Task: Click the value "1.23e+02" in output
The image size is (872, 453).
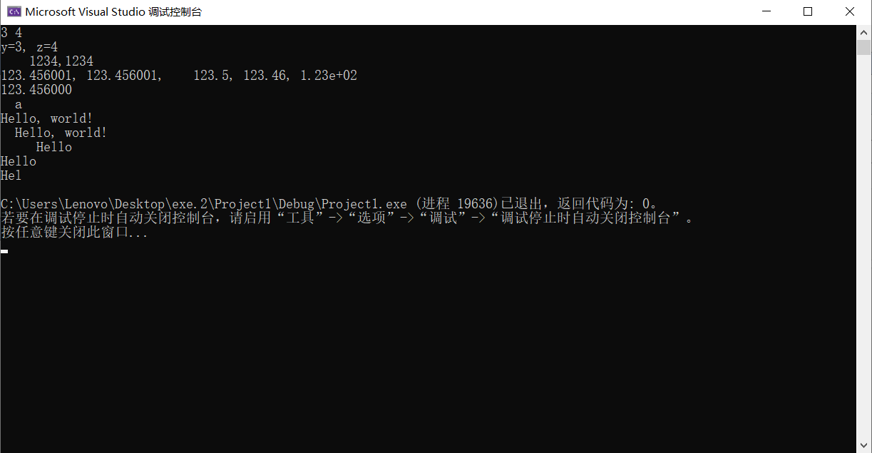Action: click(329, 76)
